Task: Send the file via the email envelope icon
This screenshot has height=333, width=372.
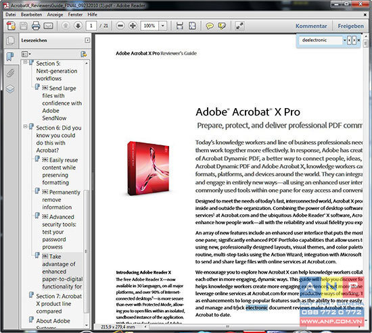Action: click(x=49, y=26)
